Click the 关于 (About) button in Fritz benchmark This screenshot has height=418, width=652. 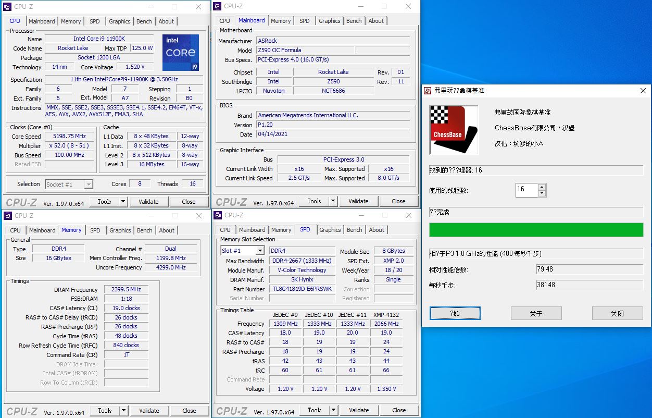coord(536,313)
